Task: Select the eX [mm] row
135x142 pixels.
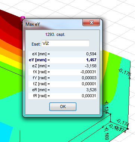Action: [62, 54]
